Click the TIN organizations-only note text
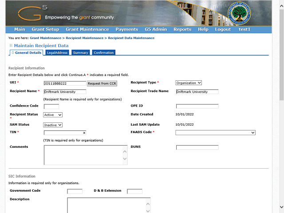 click(x=73, y=140)
